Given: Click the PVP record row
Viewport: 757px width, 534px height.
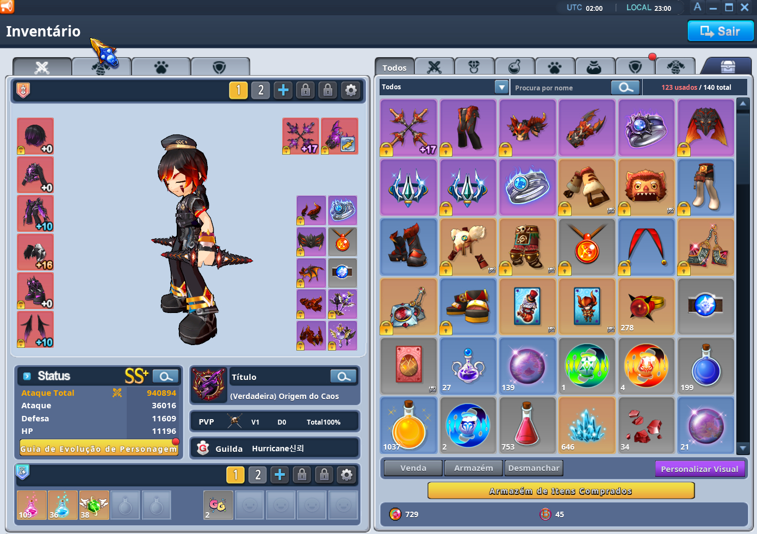Looking at the screenshot, I should [275, 422].
